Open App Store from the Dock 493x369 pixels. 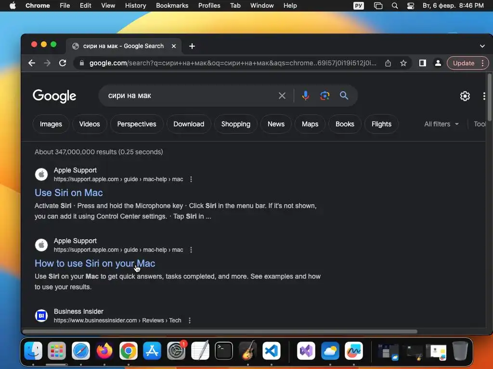[152, 351]
